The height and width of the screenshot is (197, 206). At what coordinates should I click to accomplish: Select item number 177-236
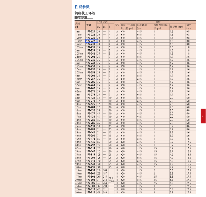[x=91, y=47]
